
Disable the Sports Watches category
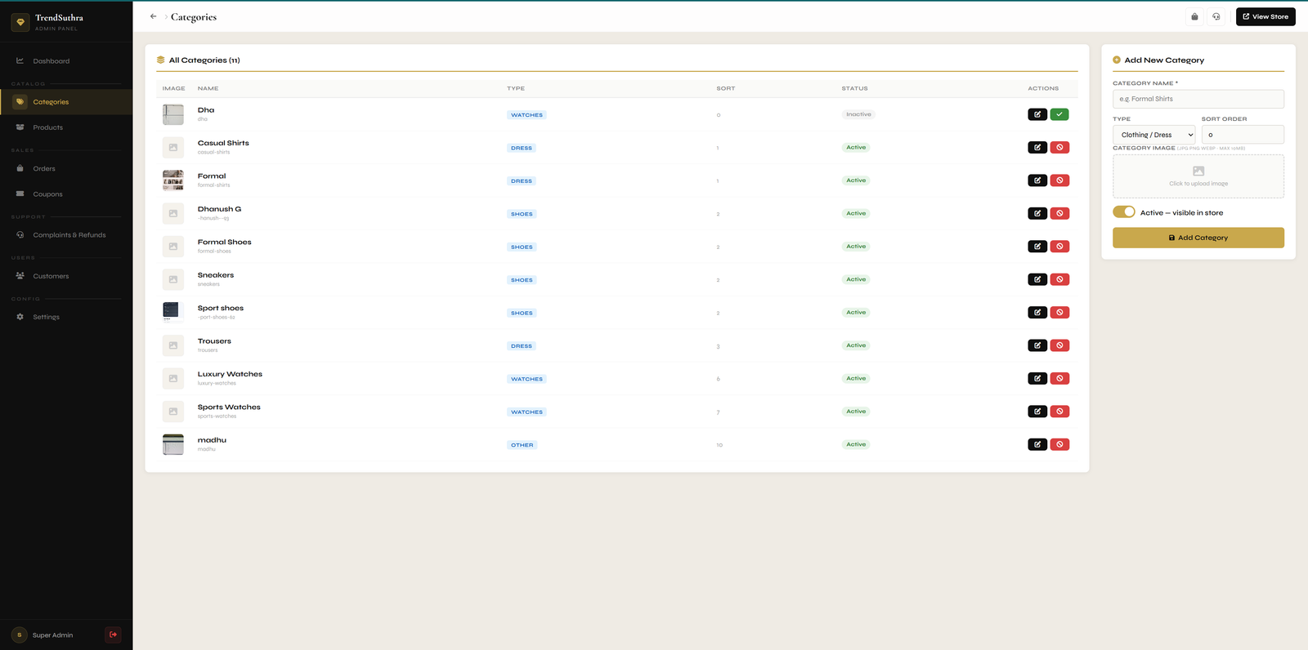pos(1059,412)
